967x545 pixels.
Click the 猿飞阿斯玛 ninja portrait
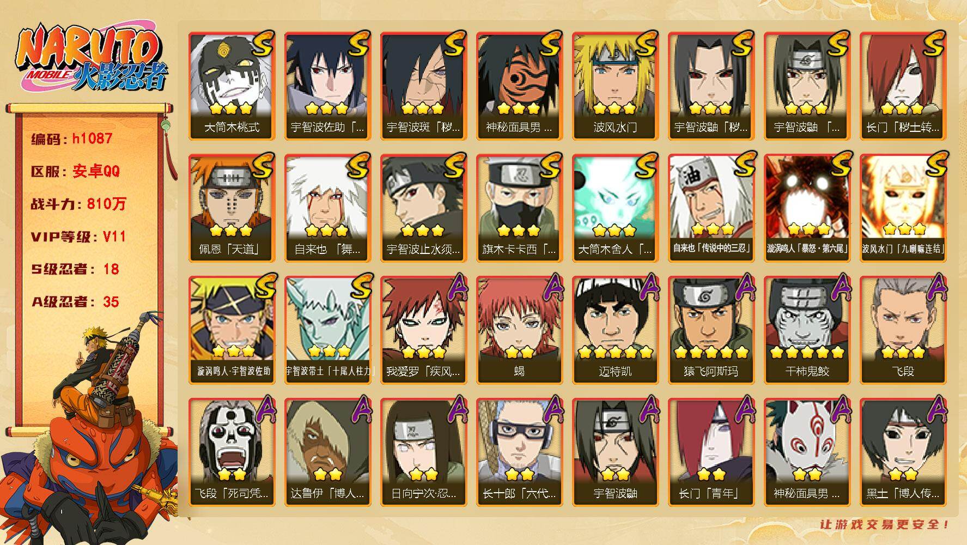pyautogui.click(x=711, y=330)
